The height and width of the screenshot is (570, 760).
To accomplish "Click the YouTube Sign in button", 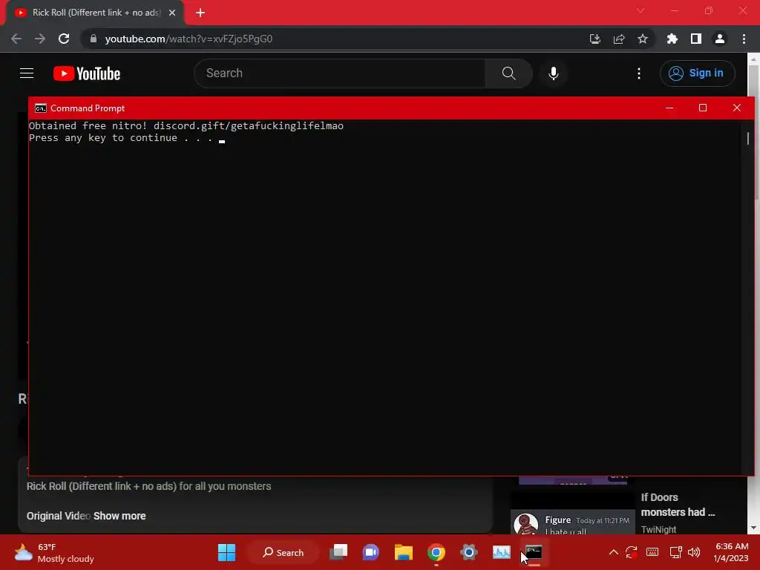I will (x=697, y=73).
